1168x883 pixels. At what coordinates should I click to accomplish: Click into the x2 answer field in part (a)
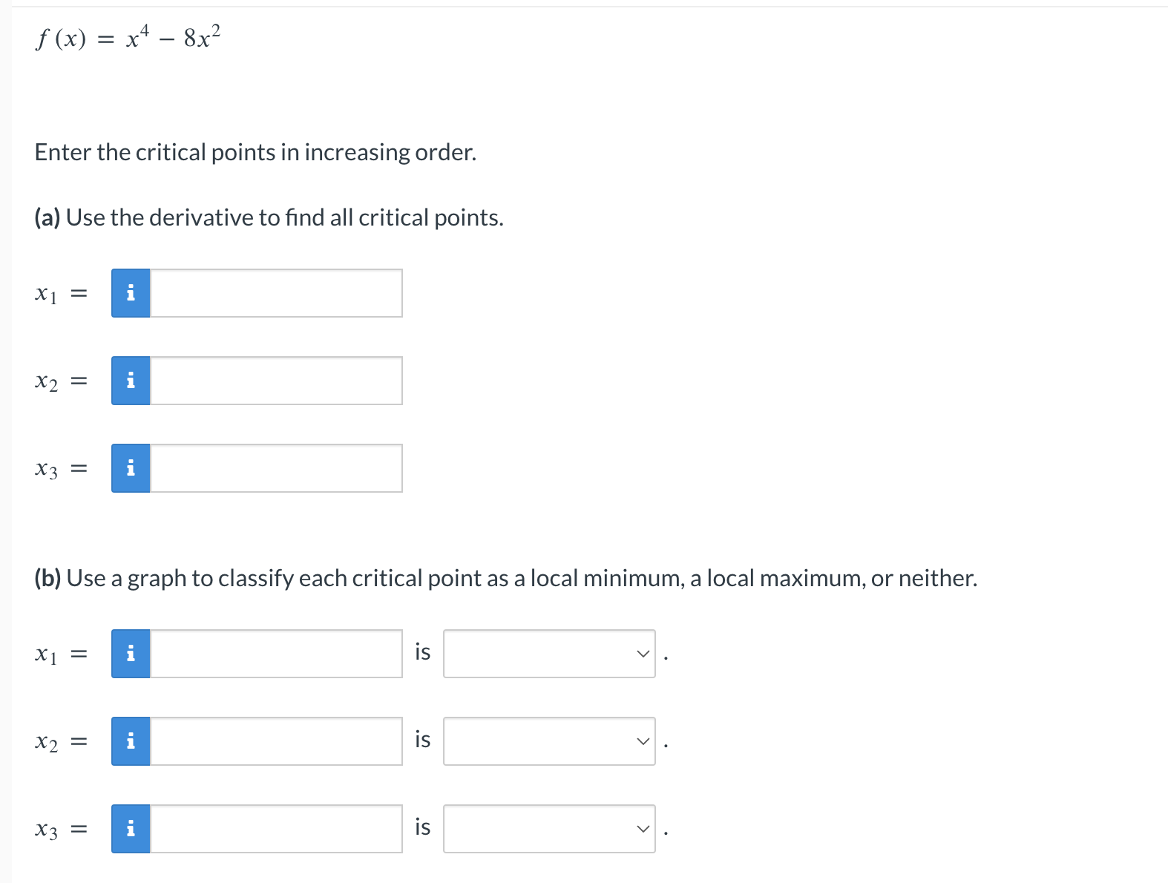point(275,380)
